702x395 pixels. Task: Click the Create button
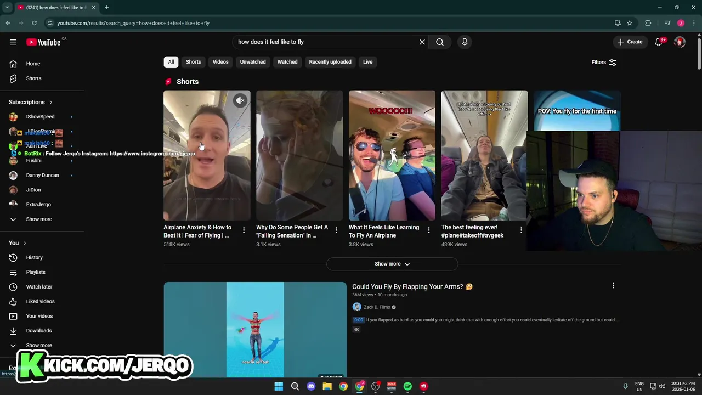pyautogui.click(x=630, y=42)
